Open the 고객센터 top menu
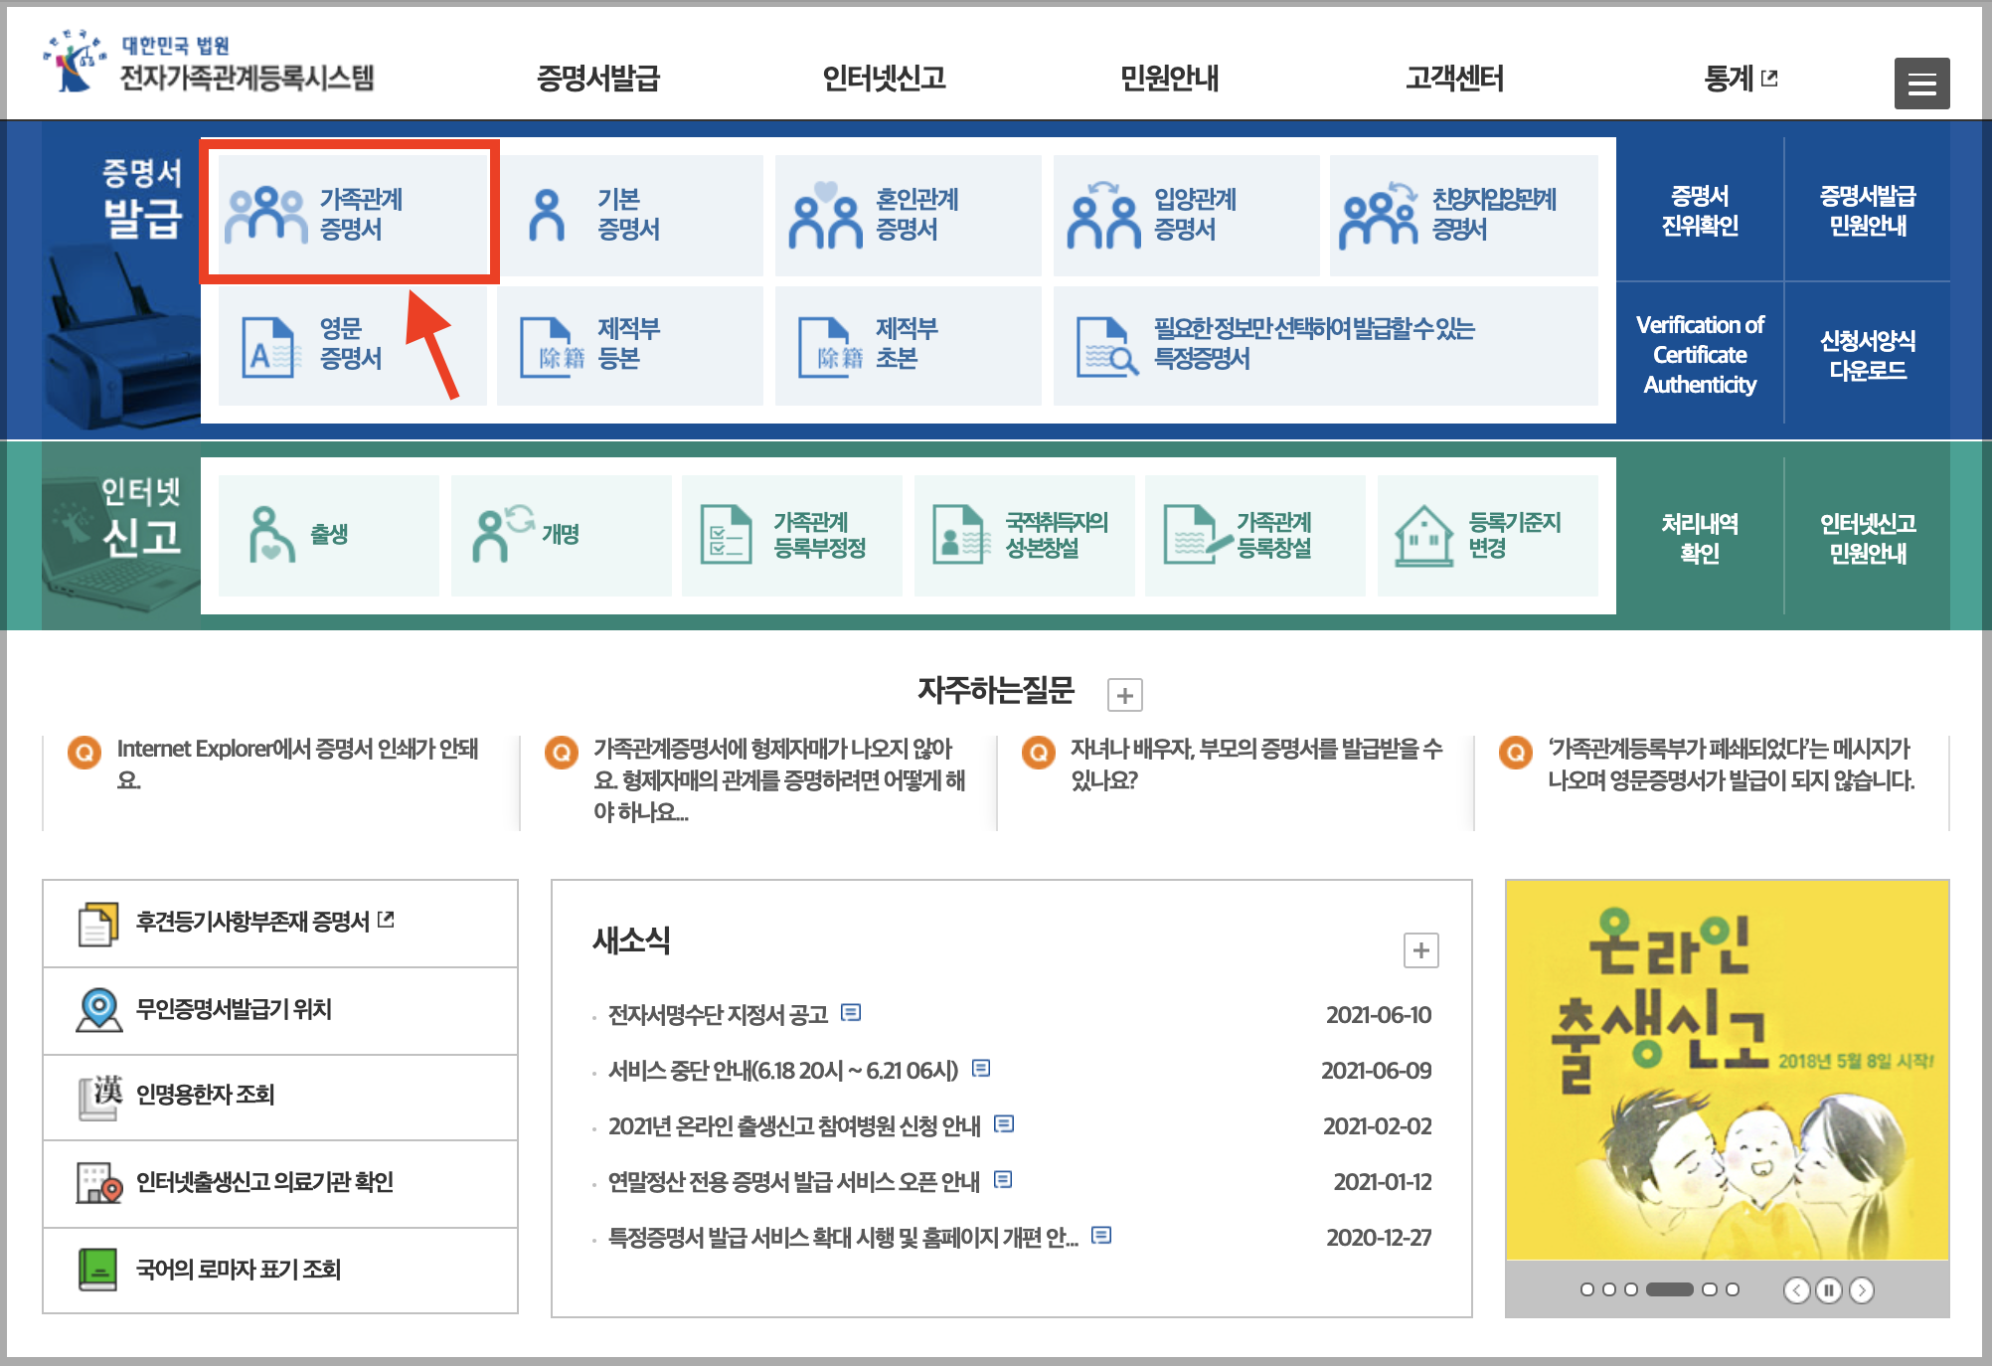This screenshot has width=1992, height=1366. point(1453,79)
